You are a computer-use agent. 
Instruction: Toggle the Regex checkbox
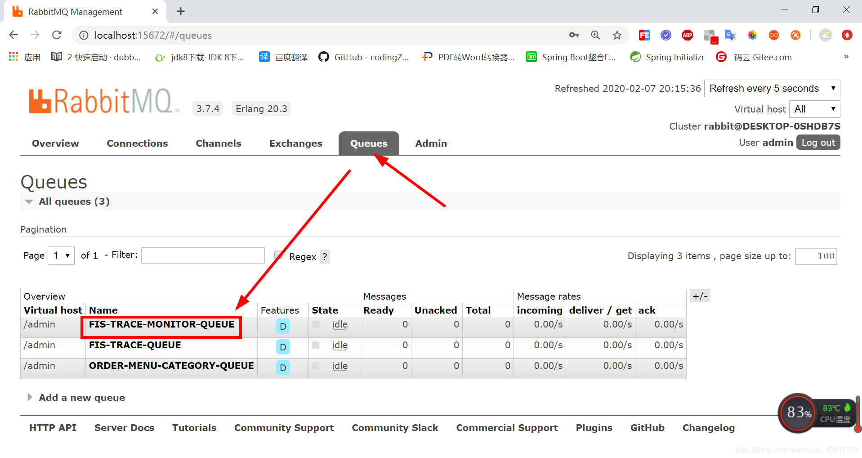click(x=279, y=255)
